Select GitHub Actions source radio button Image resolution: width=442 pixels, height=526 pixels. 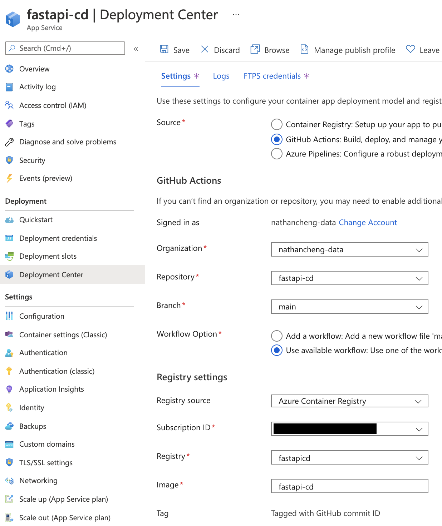pos(276,139)
